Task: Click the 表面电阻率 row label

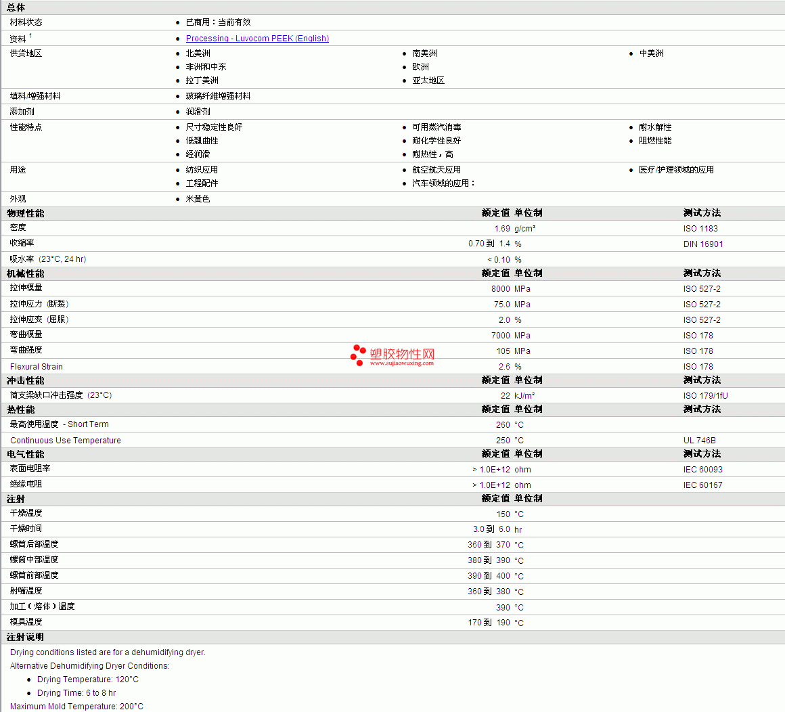Action: [30, 468]
